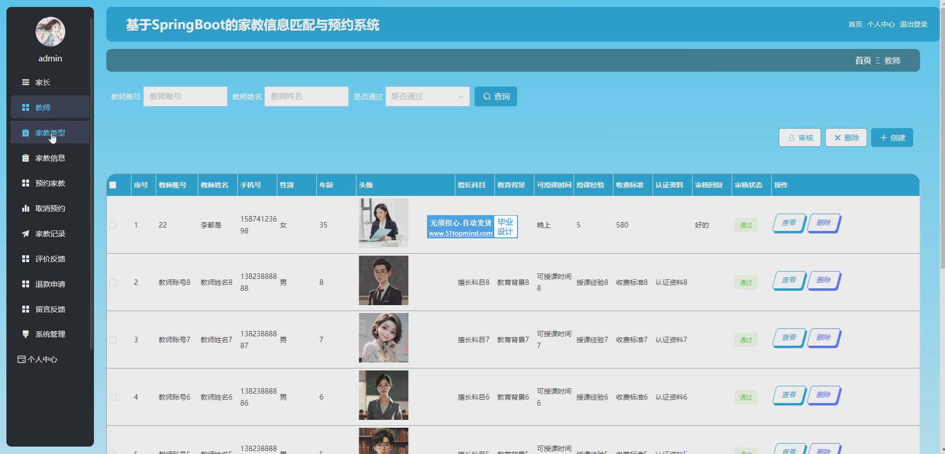Image resolution: width=945 pixels, height=454 pixels.
Task: Click the page vertical scrollbar
Action: coord(942,148)
